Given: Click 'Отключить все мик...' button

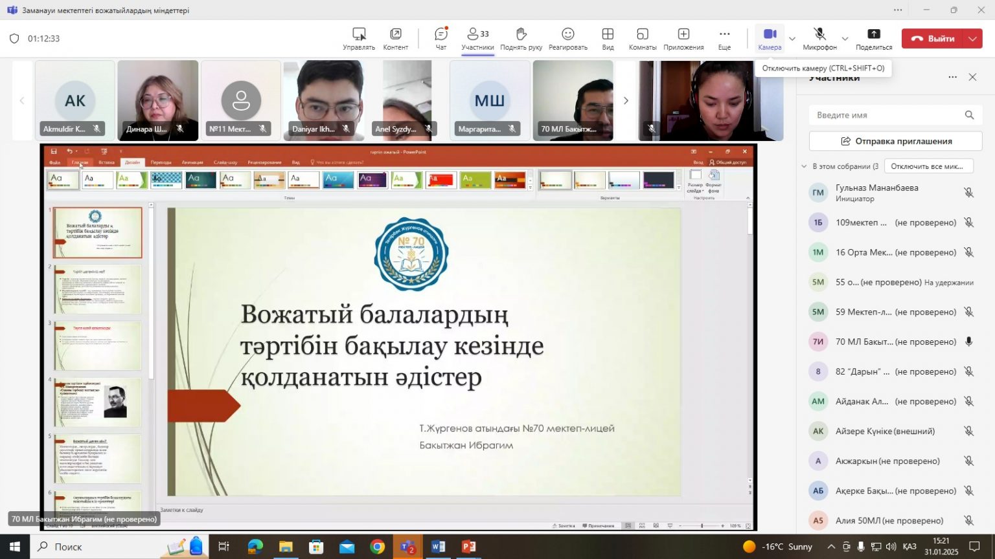Looking at the screenshot, I should click(x=928, y=166).
